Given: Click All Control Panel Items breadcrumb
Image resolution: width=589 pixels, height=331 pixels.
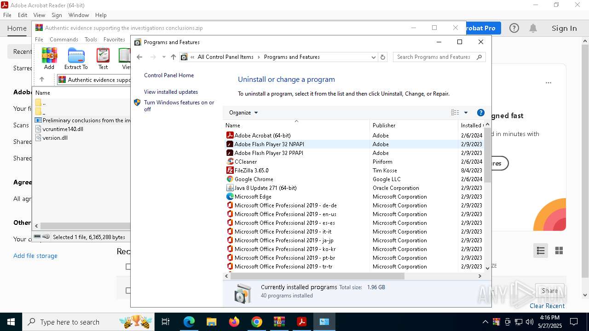Looking at the screenshot, I should (225, 57).
